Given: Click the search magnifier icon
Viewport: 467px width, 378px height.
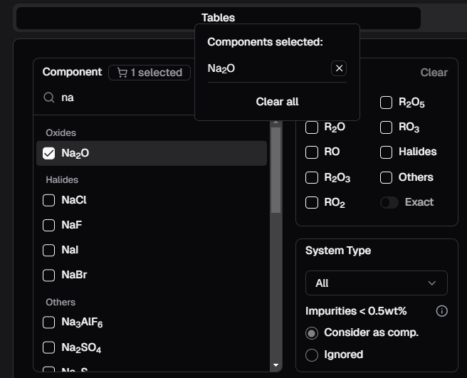Looking at the screenshot, I should pyautogui.click(x=49, y=98).
